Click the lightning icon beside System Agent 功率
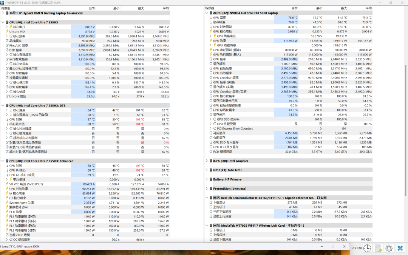The width and height of the screenshot is (408, 255). pos(7,202)
